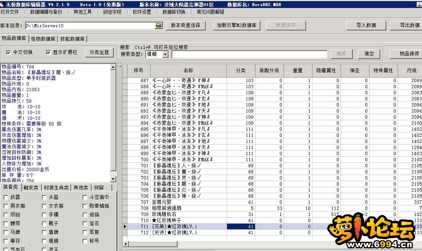422x251 pixels.
Task: Select row 709 玫瑰随机石
Action: tap(272, 214)
